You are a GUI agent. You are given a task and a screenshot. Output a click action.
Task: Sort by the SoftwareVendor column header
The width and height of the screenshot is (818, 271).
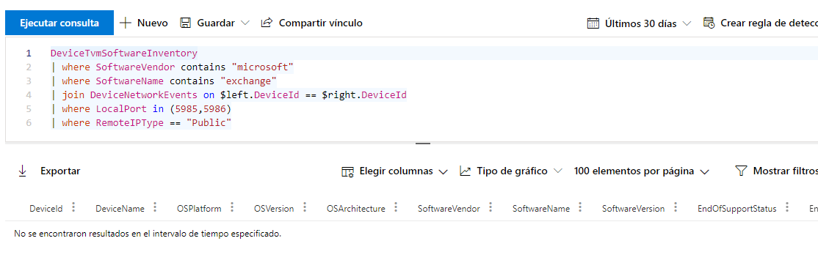(449, 209)
